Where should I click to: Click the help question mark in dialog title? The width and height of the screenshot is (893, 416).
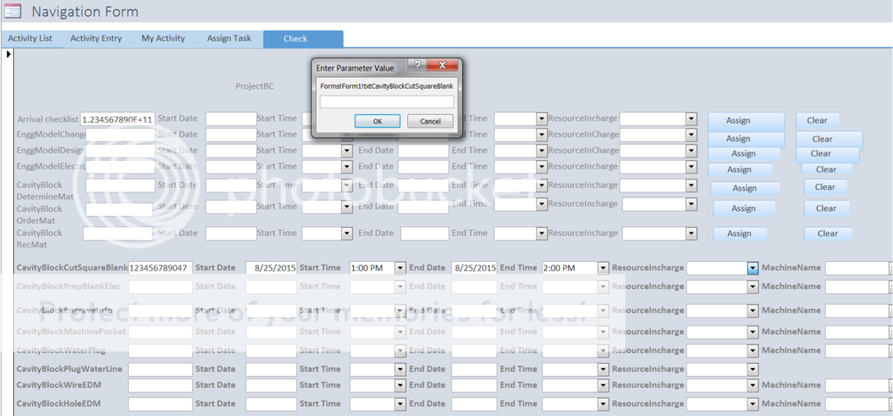coord(418,66)
